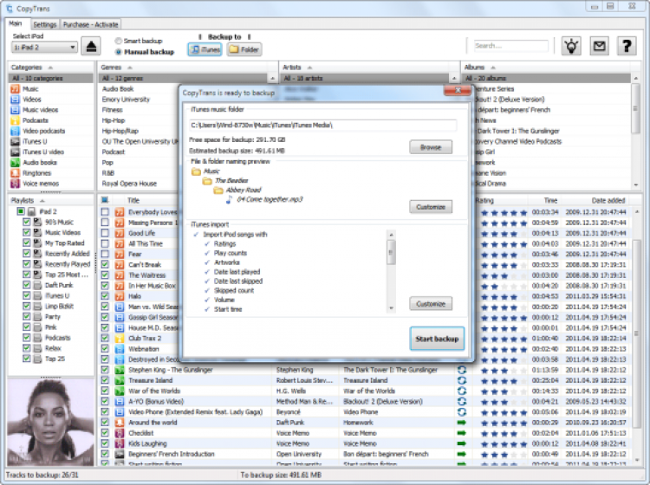Image resolution: width=650 pixels, height=485 pixels.
Task: Click the envelope mail icon
Action: [599, 46]
